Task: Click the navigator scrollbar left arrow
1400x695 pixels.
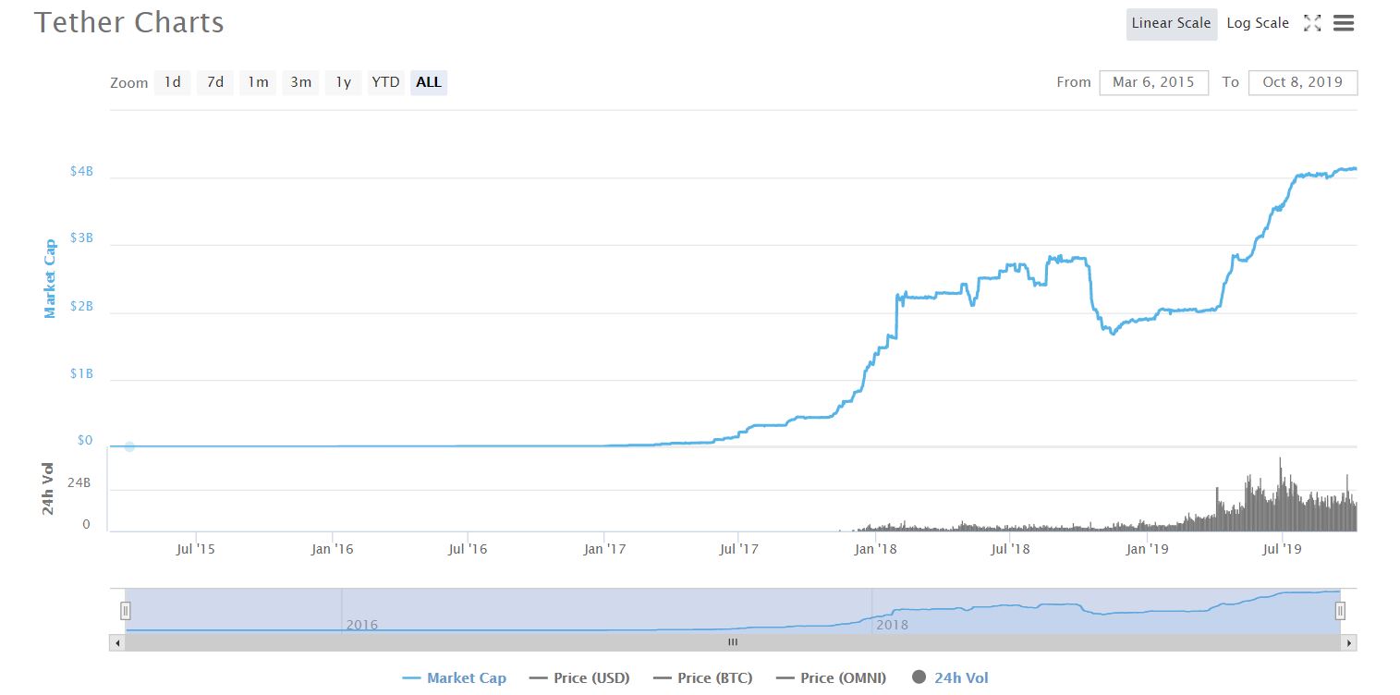Action: coord(116,642)
